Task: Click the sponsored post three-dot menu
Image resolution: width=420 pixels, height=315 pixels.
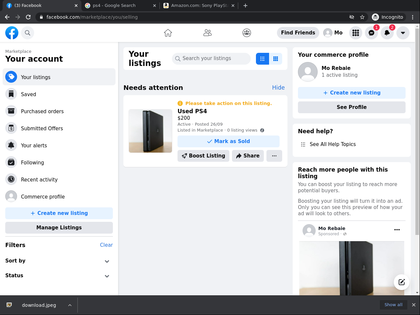Action: tap(397, 230)
